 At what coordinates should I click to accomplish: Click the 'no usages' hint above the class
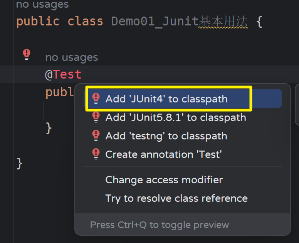point(42,5)
